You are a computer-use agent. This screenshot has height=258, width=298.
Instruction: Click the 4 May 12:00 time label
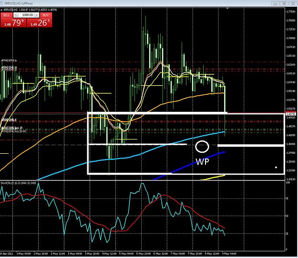(109, 254)
